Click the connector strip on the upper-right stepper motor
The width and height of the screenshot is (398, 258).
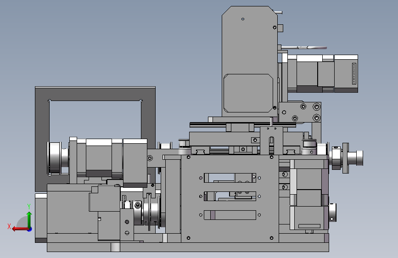point(354,73)
